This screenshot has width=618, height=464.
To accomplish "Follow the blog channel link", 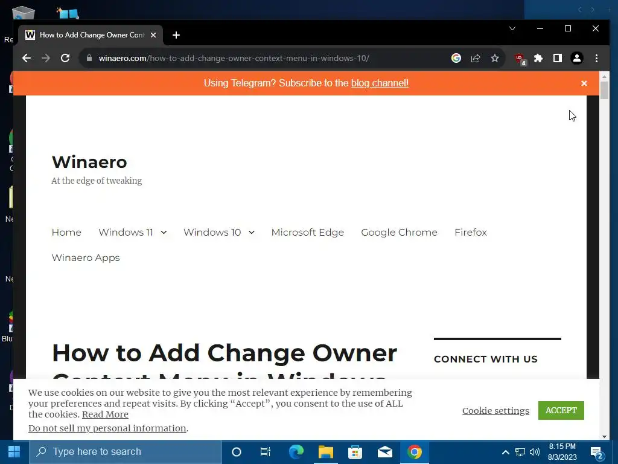I will pyautogui.click(x=380, y=83).
